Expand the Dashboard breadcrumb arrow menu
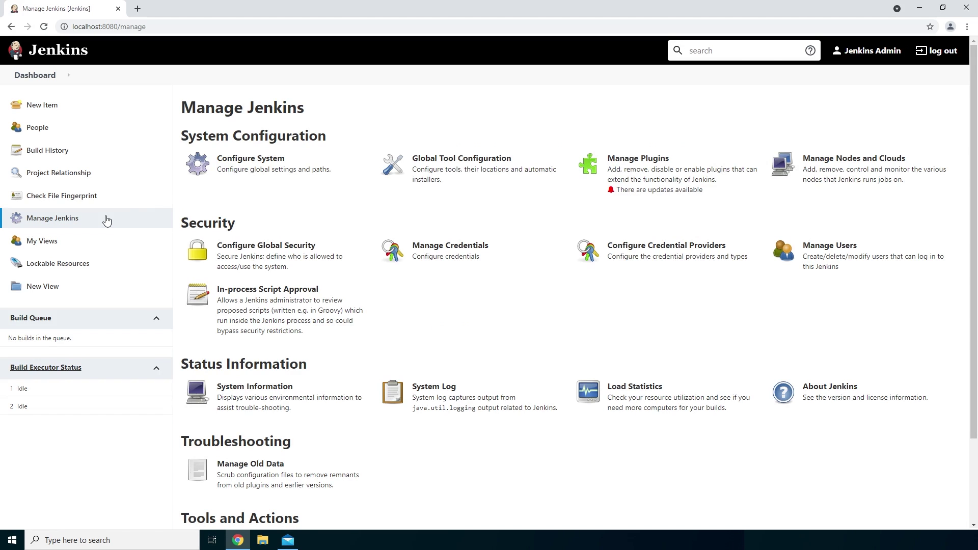Viewport: 978px width, 550px height. (68, 75)
